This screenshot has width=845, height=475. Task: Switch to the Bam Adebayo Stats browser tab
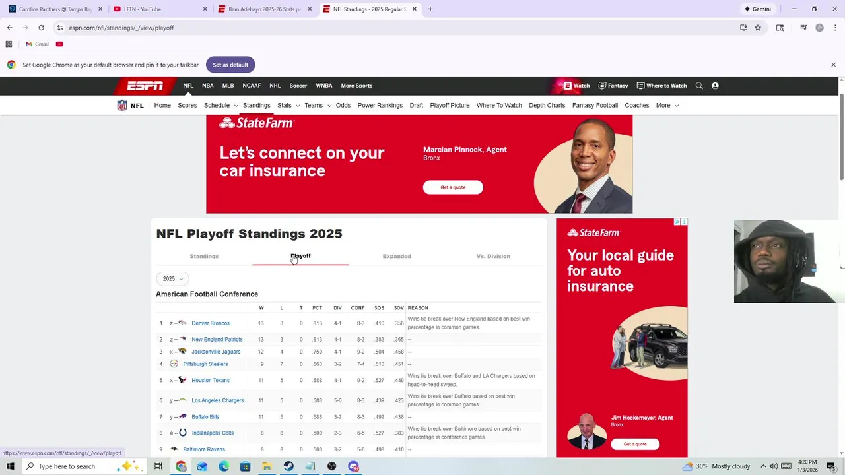(x=265, y=9)
